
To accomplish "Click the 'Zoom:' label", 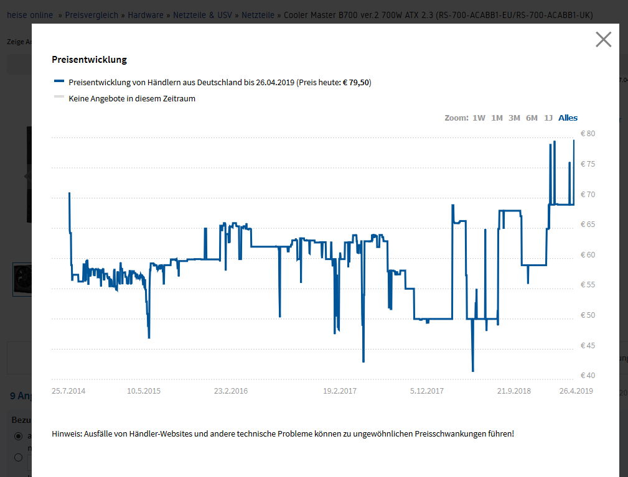I will tap(456, 118).
